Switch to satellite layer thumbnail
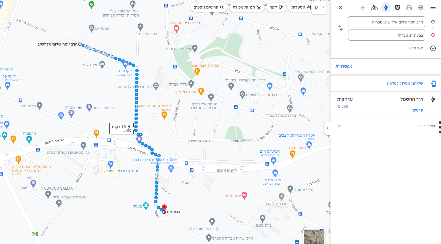441x244 pixels. point(314,237)
